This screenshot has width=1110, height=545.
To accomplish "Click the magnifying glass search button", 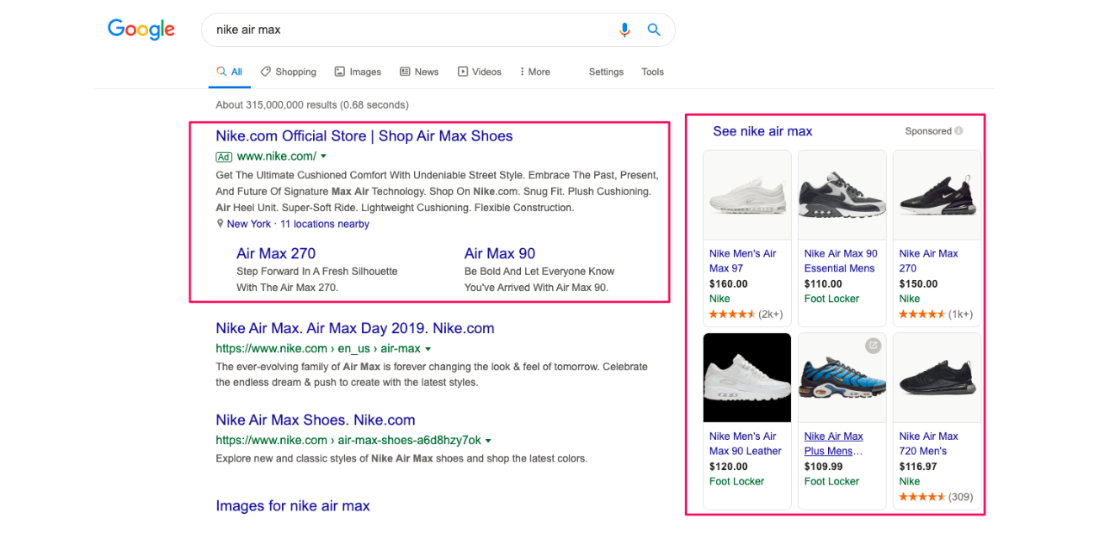I will coord(654,30).
